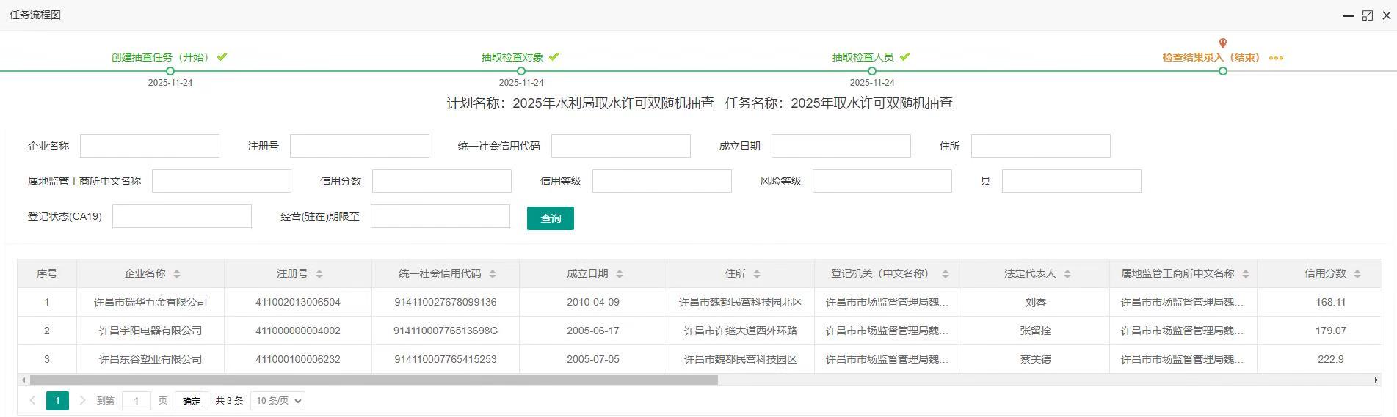Sort 法定代表人 column using arrows

click(x=1067, y=274)
